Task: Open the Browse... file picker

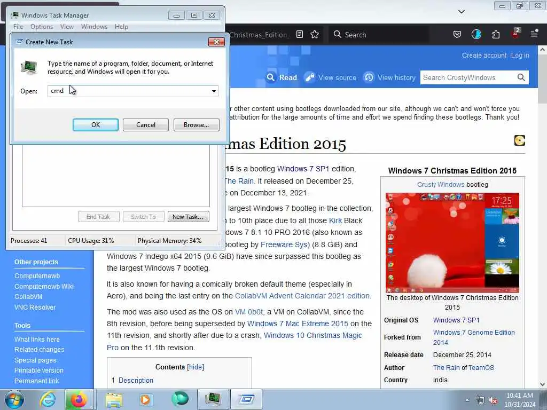Action: coord(197,125)
